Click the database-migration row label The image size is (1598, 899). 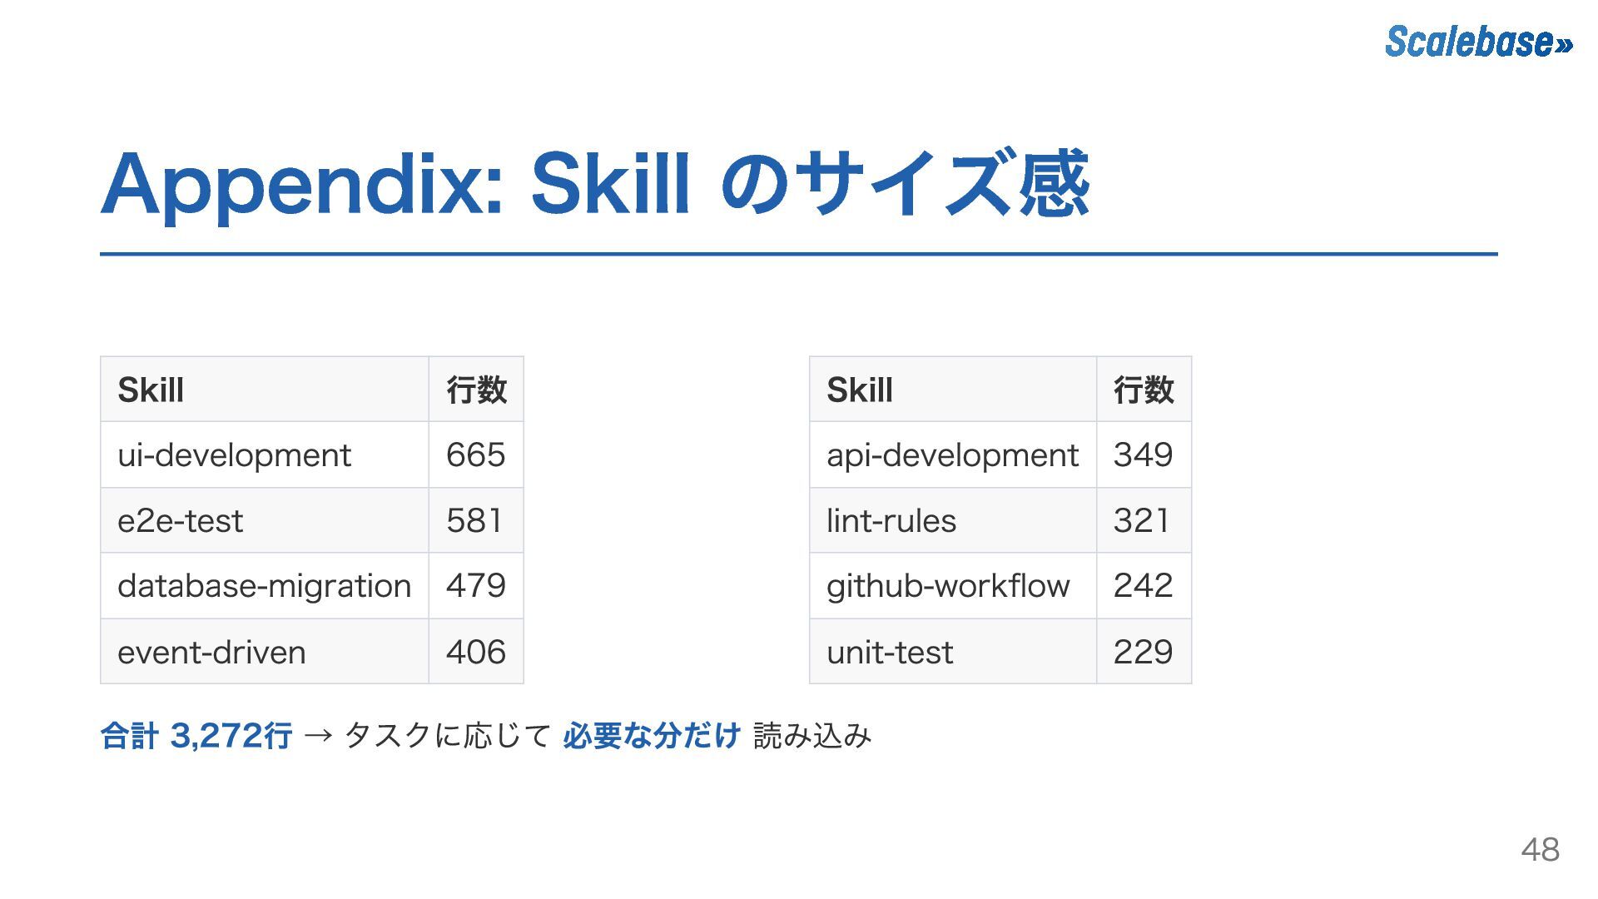point(264,586)
